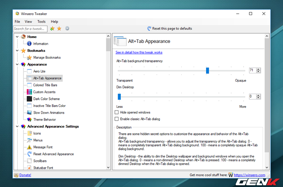
Task: Open the Help menu
Action: coord(54,22)
